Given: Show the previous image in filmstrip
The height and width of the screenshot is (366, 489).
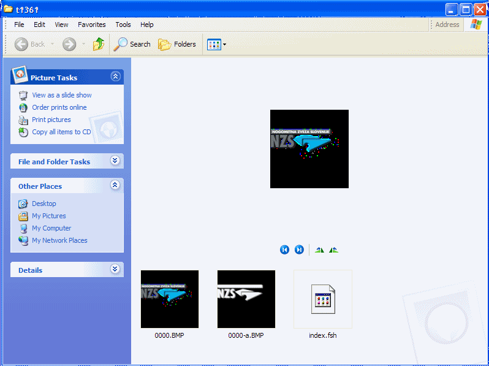Looking at the screenshot, I should coord(284,250).
